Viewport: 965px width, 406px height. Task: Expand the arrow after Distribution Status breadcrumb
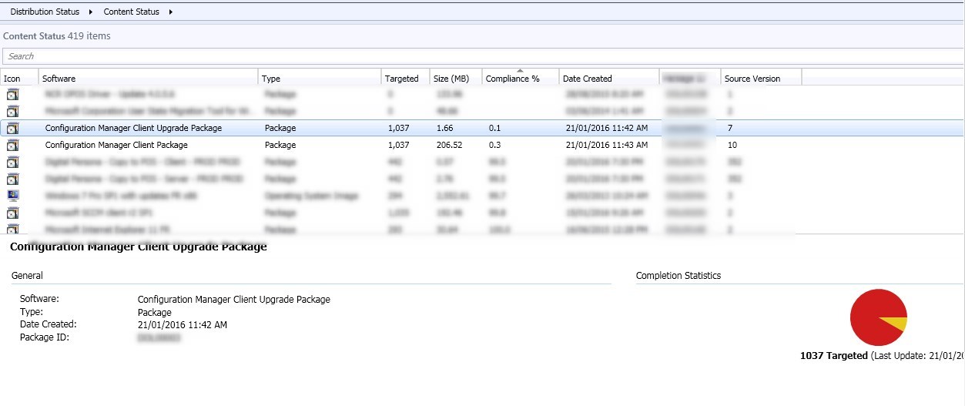(91, 12)
